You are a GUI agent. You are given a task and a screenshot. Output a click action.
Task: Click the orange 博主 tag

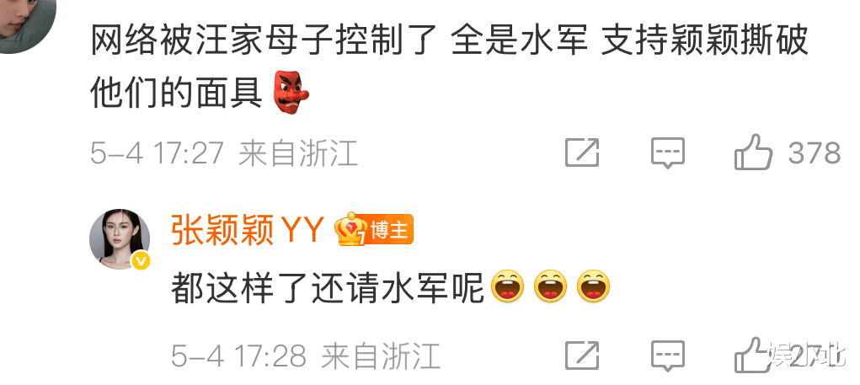coord(391,229)
